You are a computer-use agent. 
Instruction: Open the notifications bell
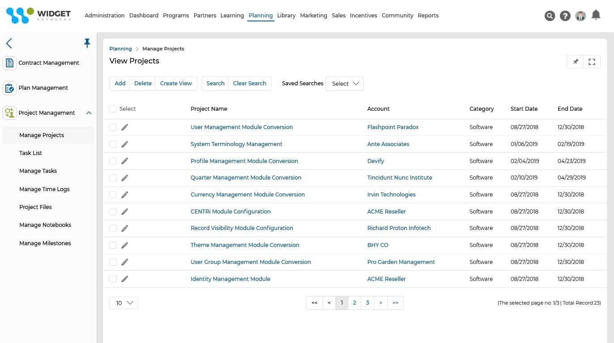(596, 16)
